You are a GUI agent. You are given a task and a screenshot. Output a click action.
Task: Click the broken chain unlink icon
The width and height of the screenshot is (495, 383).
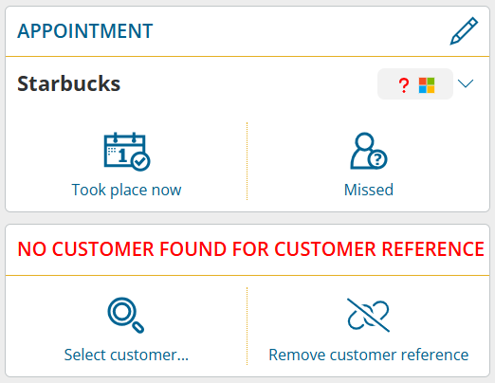click(368, 315)
